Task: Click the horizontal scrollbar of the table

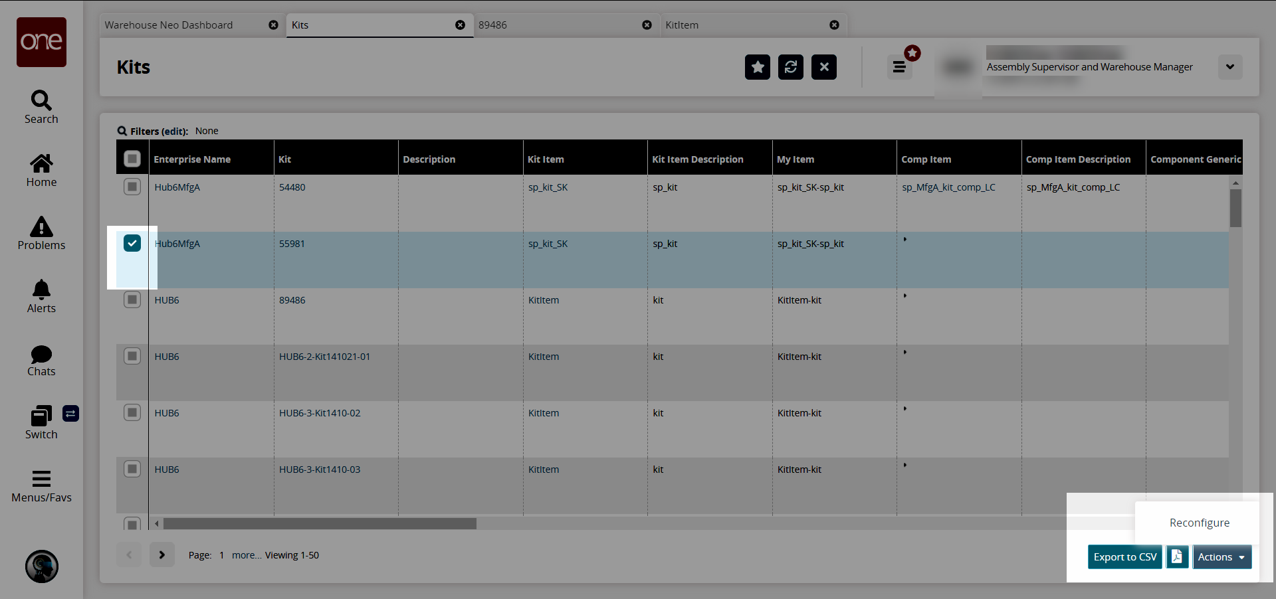Action: (320, 524)
